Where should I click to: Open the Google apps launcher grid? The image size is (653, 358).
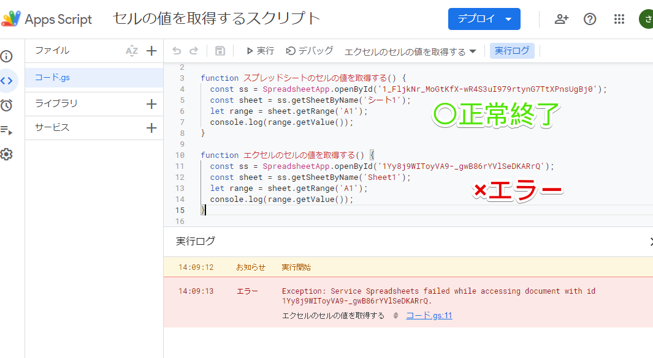tap(619, 19)
